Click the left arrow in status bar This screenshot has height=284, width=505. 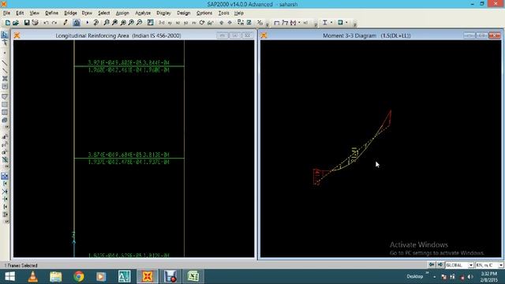432,265
